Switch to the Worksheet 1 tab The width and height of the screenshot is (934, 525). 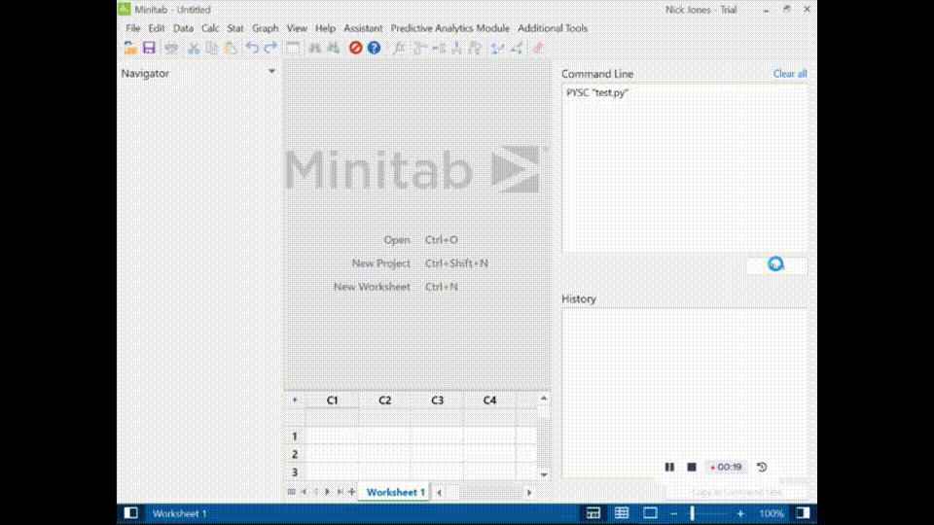click(x=396, y=492)
